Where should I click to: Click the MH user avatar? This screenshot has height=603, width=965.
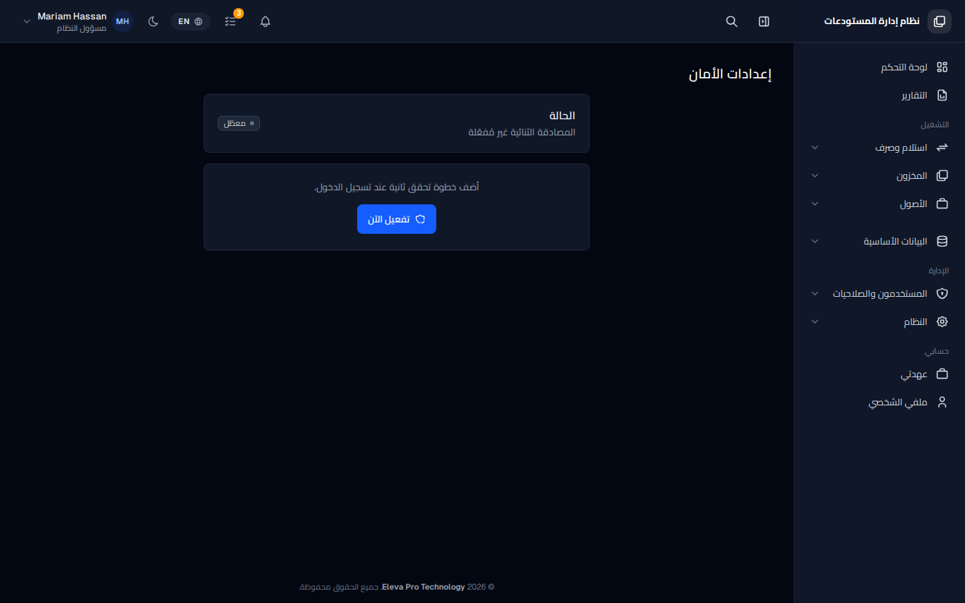tap(123, 21)
